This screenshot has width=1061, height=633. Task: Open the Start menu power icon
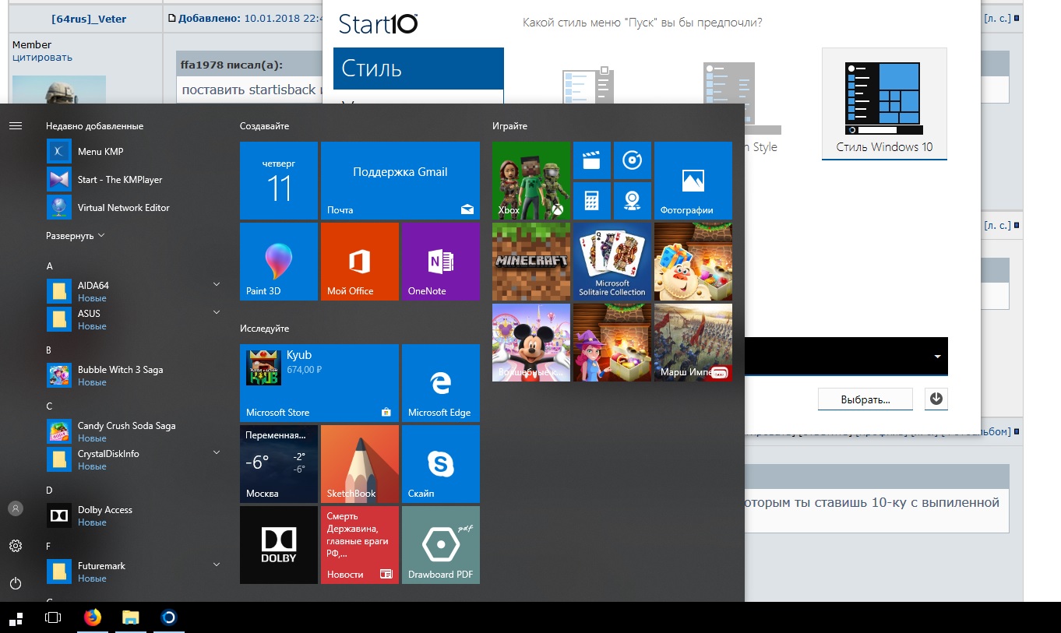pos(16,583)
